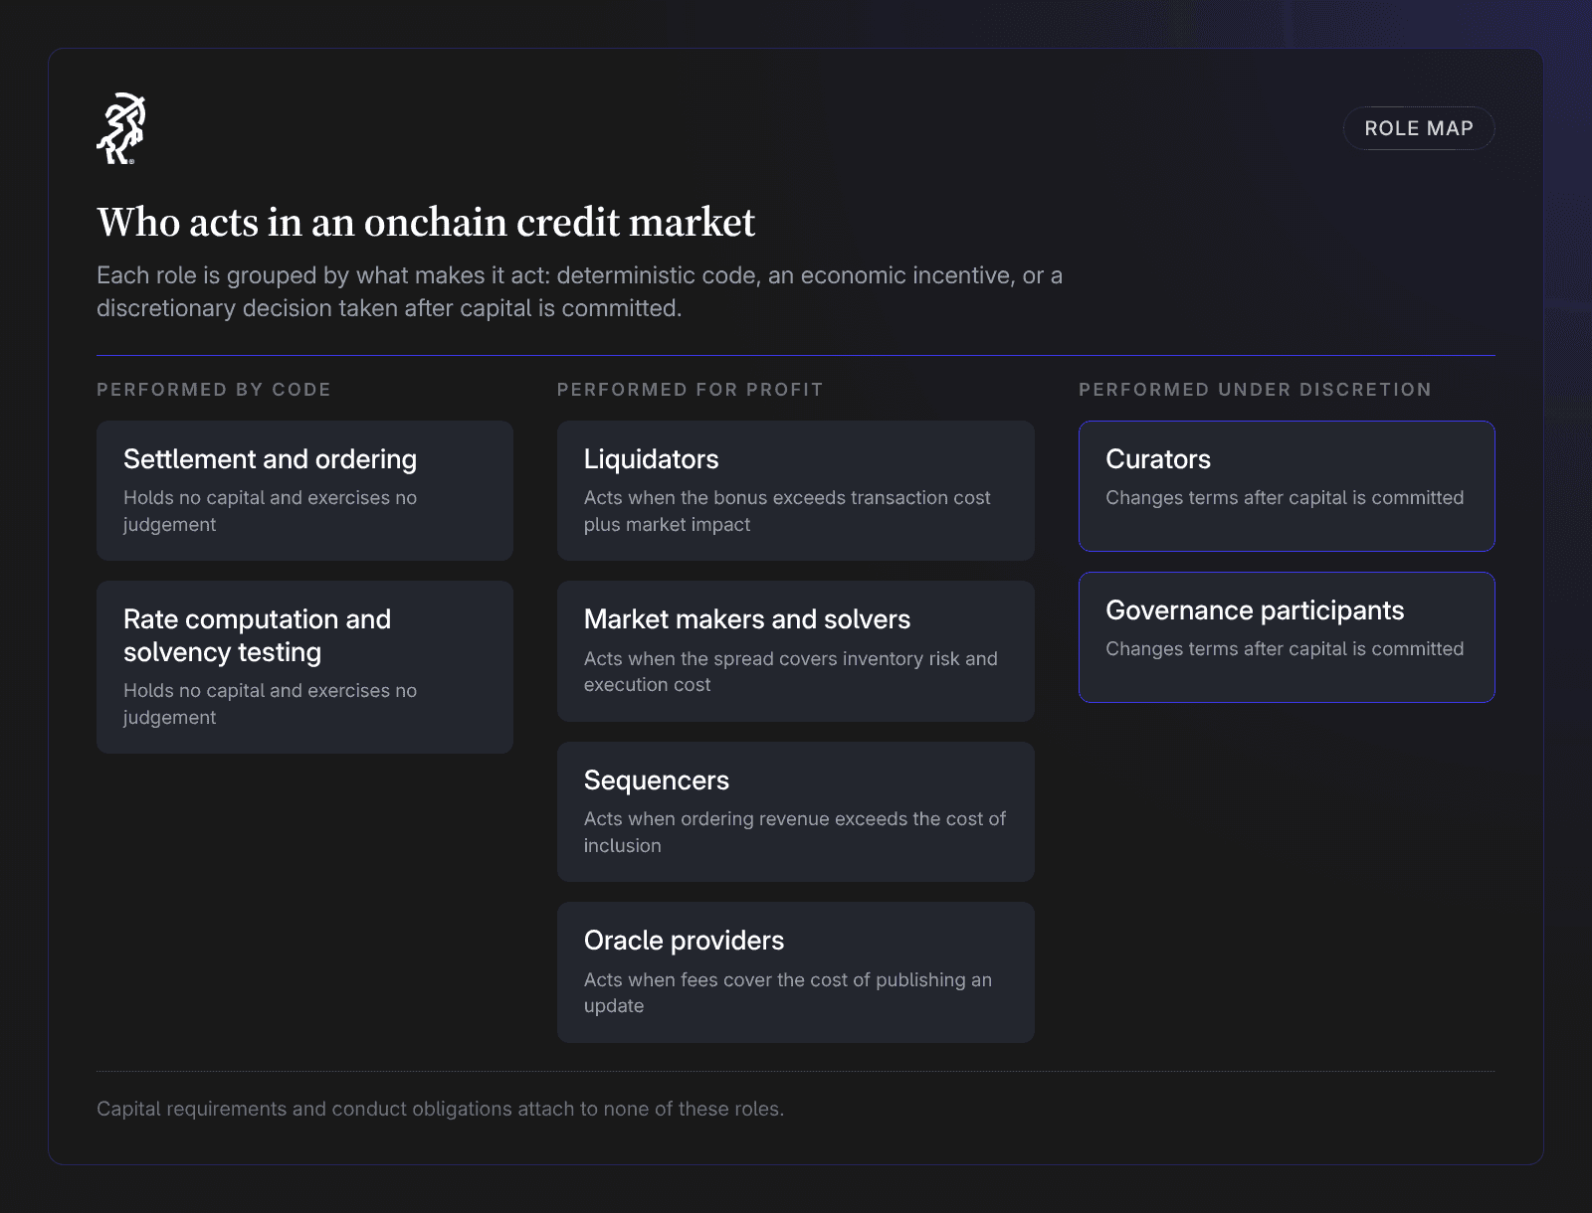Click the Oracle providers description about publishing fees
Image resolution: width=1592 pixels, height=1213 pixels.
click(788, 992)
